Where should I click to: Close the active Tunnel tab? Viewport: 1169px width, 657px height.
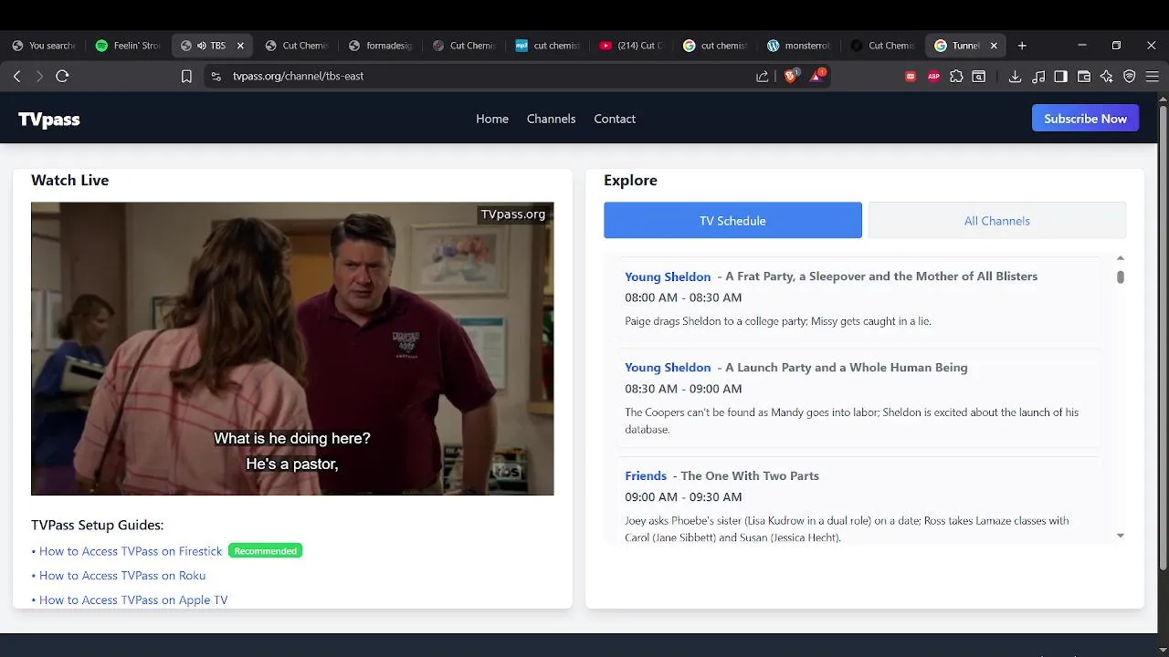coord(994,46)
